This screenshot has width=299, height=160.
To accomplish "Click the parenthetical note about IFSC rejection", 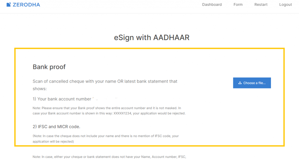I will [x=106, y=139].
